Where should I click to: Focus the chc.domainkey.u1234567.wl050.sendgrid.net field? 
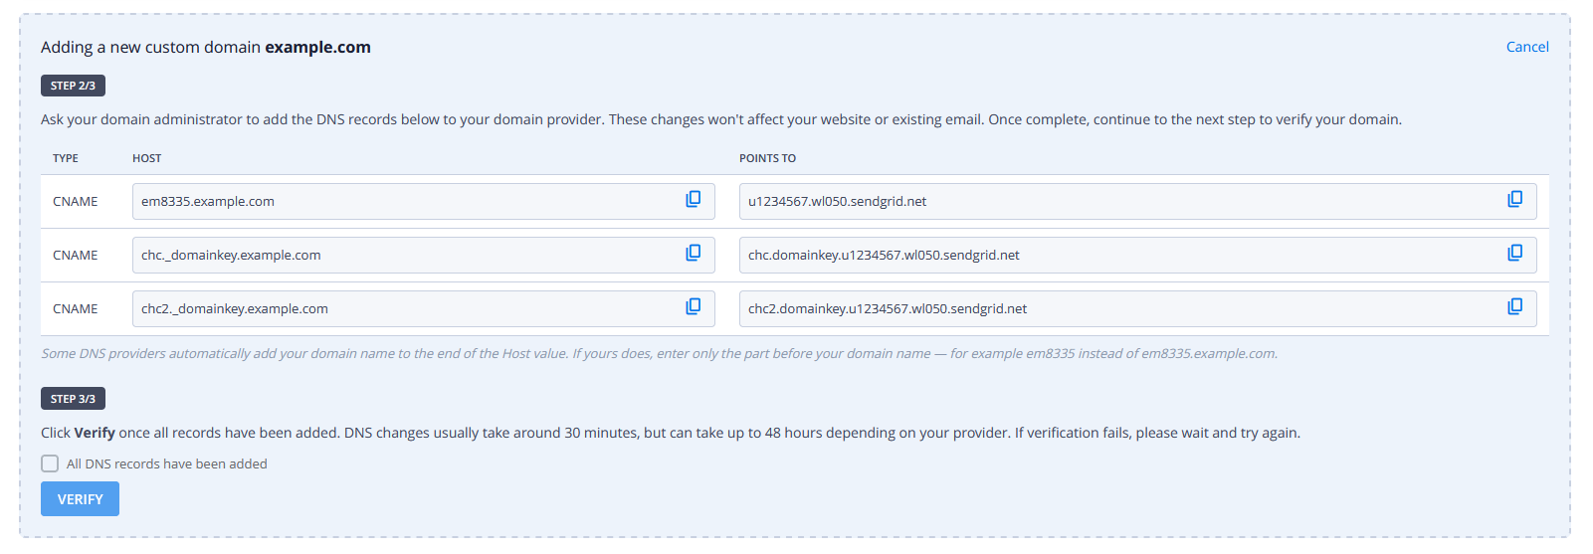[x=1137, y=255]
